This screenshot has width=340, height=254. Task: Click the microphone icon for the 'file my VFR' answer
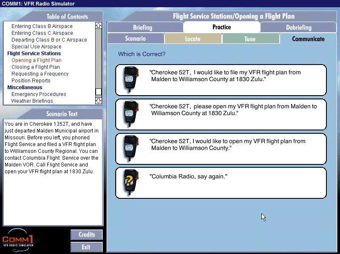(x=129, y=80)
